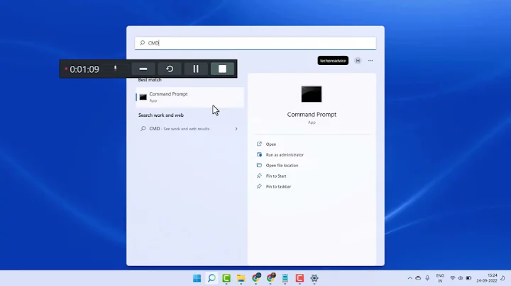Click Open in Command Prompt details panel
The image size is (511, 286).
(x=271, y=144)
